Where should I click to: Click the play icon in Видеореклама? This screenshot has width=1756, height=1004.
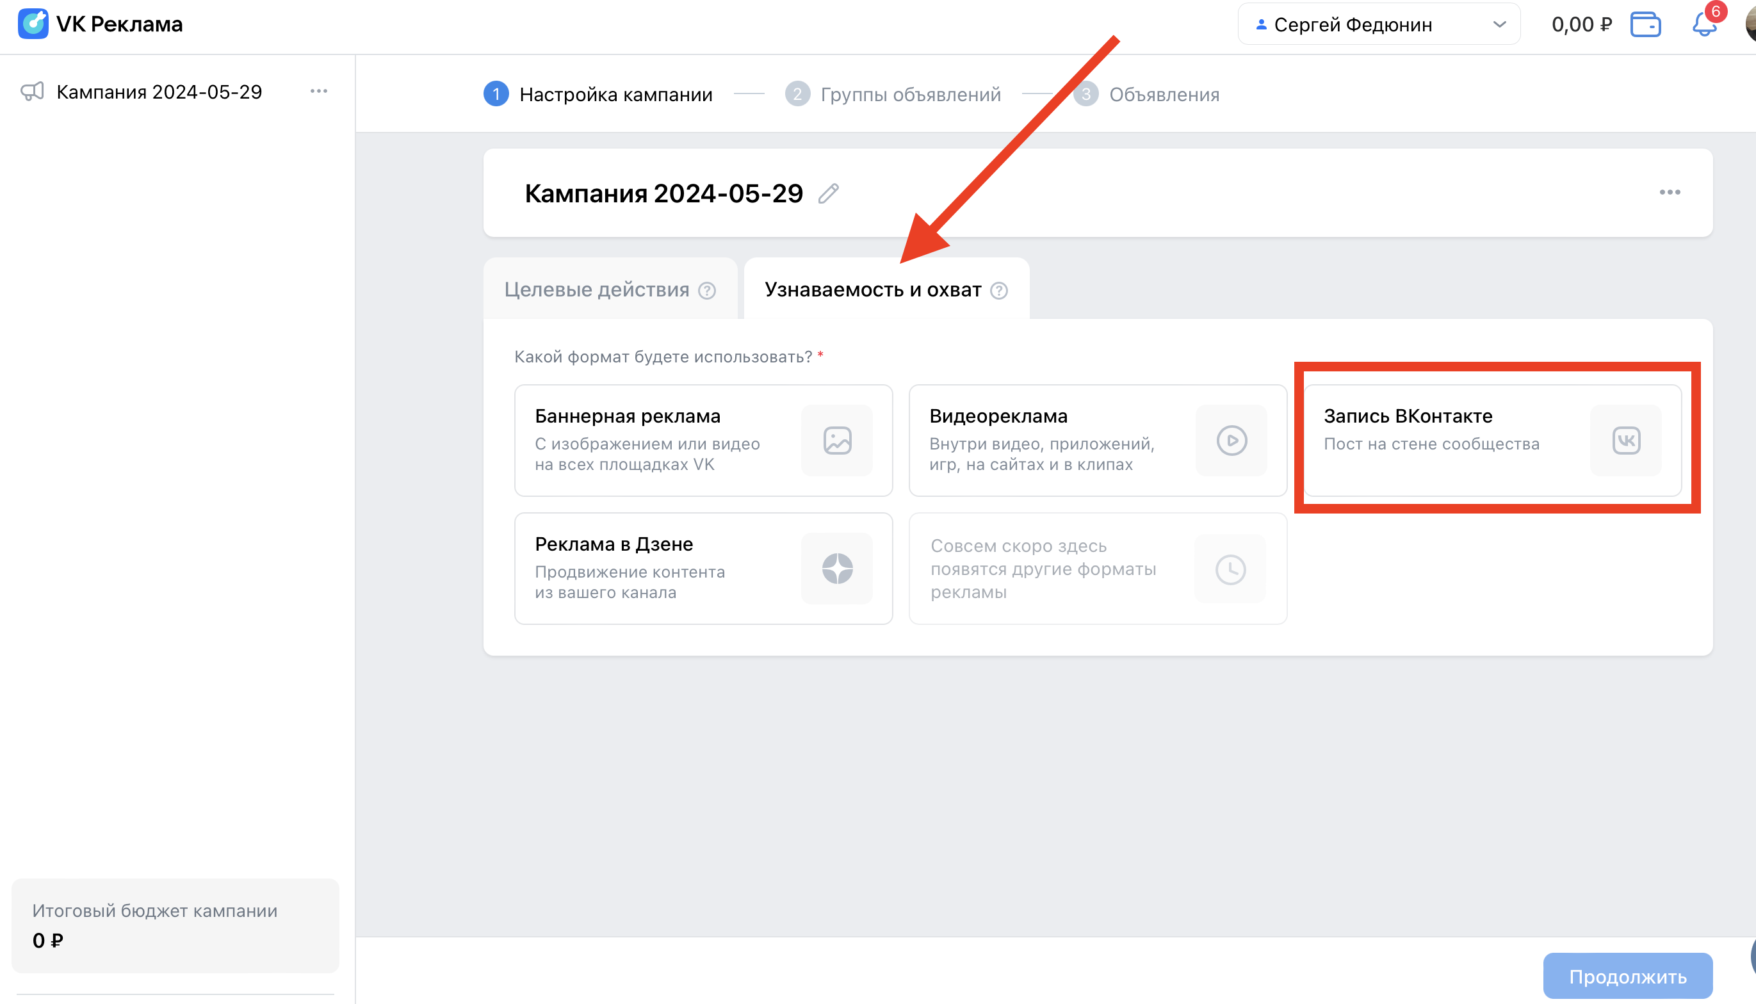[1232, 441]
